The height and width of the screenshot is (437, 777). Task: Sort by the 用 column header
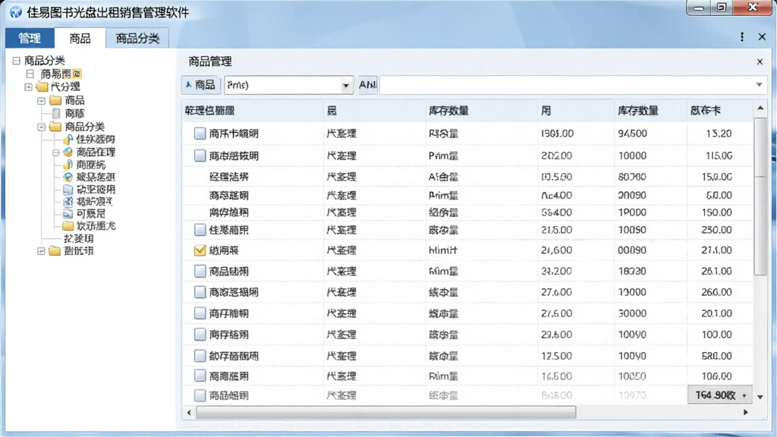tap(576, 111)
